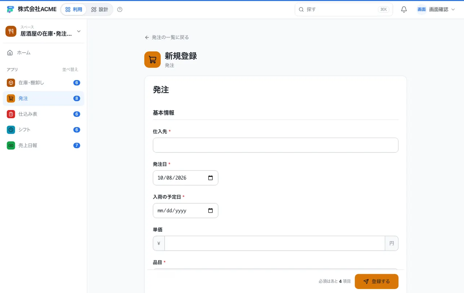Focus the 仕入先 input field

pyautogui.click(x=275, y=145)
